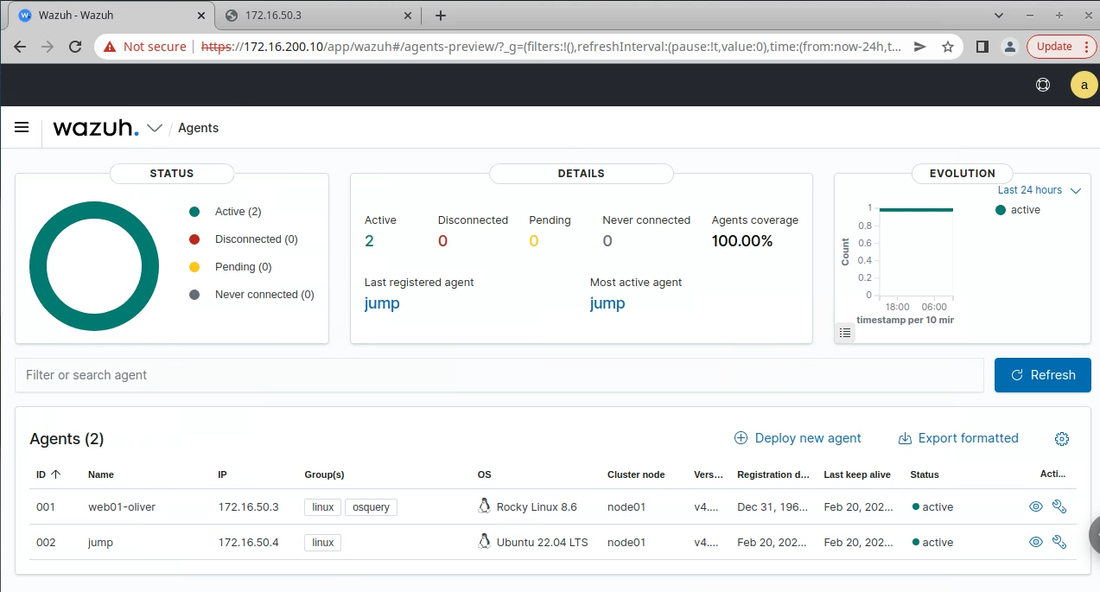View web01-oliver agent with eye icon
Image resolution: width=1100 pixels, height=592 pixels.
pyautogui.click(x=1035, y=507)
